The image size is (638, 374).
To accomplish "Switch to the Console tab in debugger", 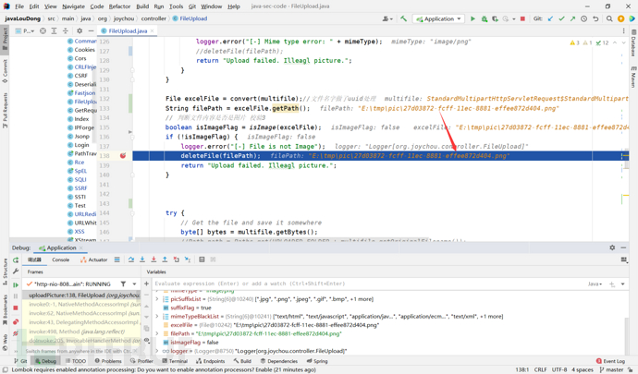I will pyautogui.click(x=60, y=259).
